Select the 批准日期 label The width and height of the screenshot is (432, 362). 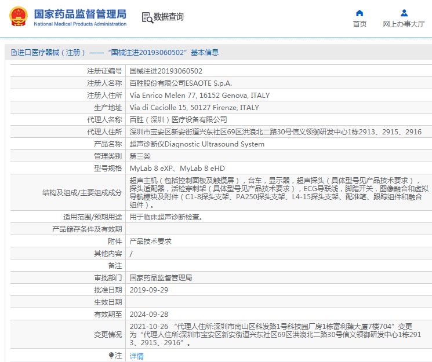[x=108, y=290]
